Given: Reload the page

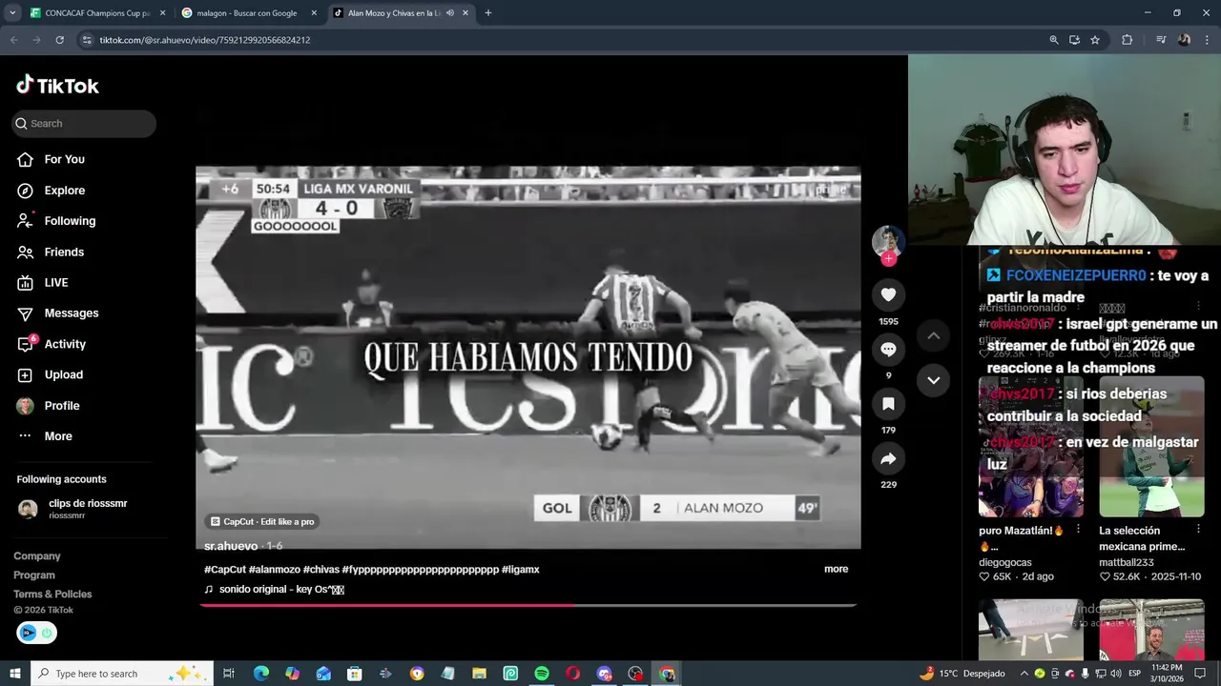Looking at the screenshot, I should click(59, 40).
